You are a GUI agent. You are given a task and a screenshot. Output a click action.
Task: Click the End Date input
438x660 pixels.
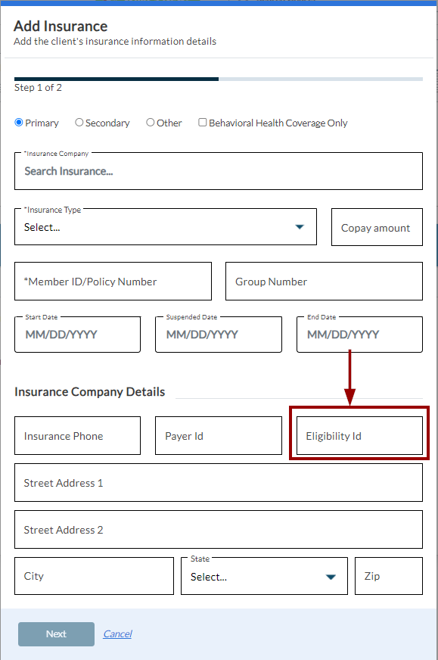click(360, 335)
